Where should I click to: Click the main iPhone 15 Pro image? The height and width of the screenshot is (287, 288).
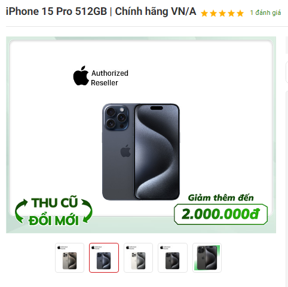141,152
